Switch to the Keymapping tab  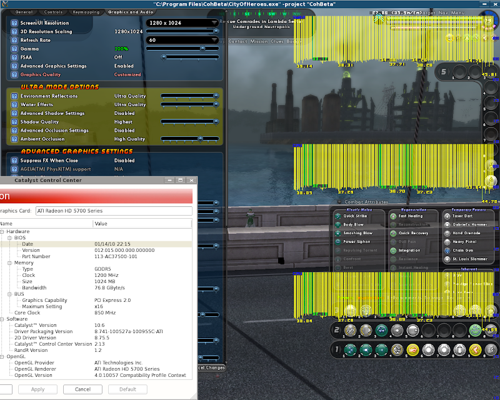click(85, 12)
